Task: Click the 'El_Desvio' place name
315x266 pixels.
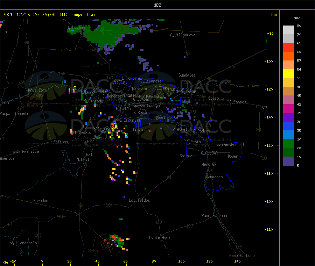Action: (82, 132)
